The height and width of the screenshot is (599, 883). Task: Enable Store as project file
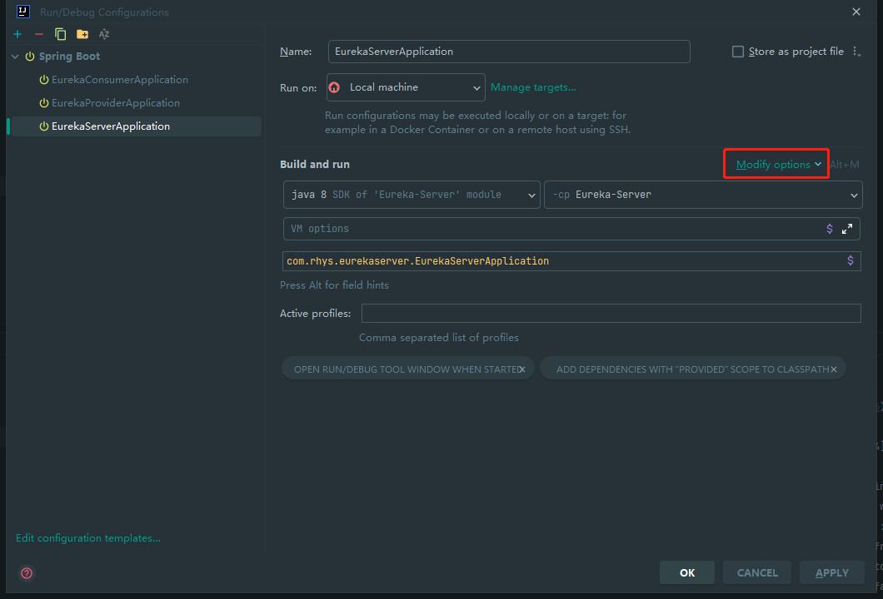[738, 52]
